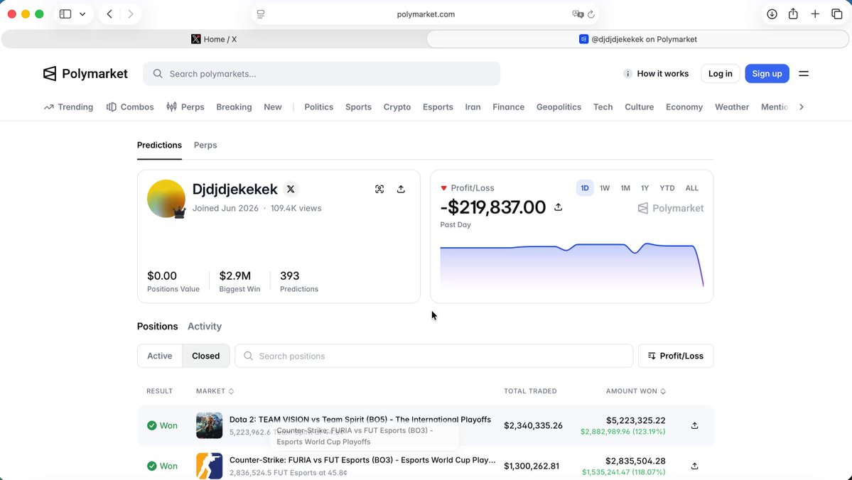Image resolution: width=852 pixels, height=480 pixels.
Task: Open the Activity tab
Action: click(x=205, y=327)
